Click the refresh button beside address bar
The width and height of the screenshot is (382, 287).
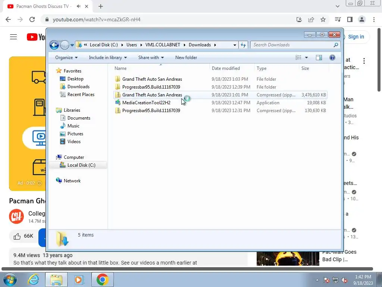pyautogui.click(x=243, y=45)
